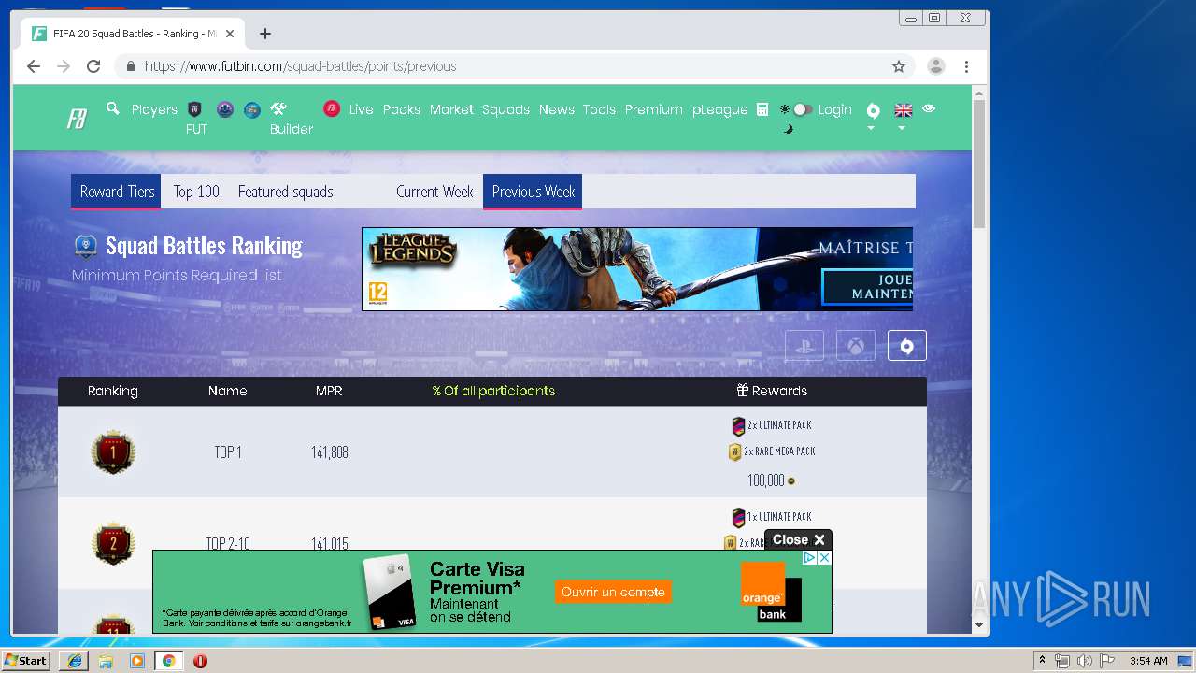The width and height of the screenshot is (1196, 673).
Task: Close the FIFA 20 Squad Battles tab
Action: click(x=230, y=34)
